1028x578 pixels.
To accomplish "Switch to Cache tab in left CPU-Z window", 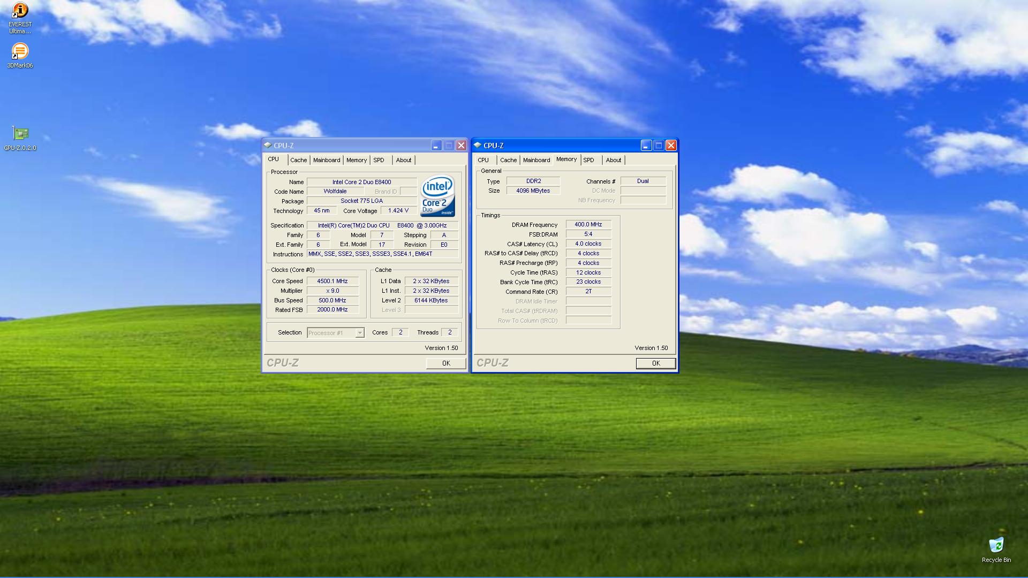I will coord(299,160).
